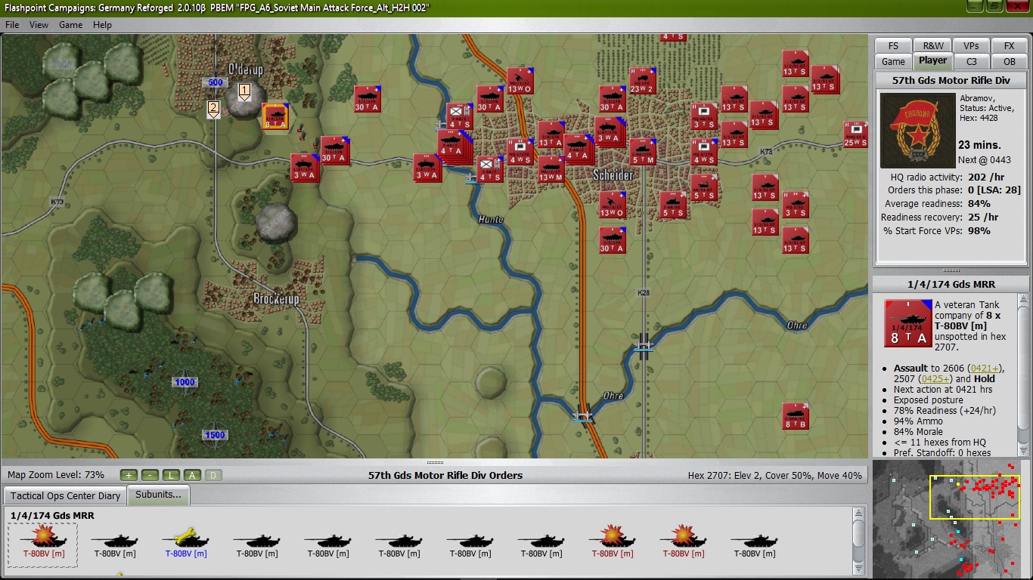Click the 57th Gds division insignia image
Screen dimensions: 1033x580
(918, 131)
